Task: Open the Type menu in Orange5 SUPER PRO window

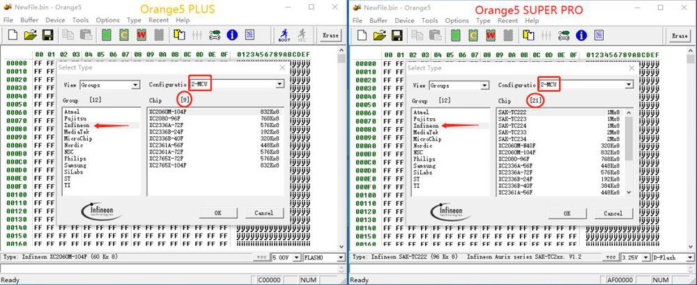Action: (x=482, y=20)
